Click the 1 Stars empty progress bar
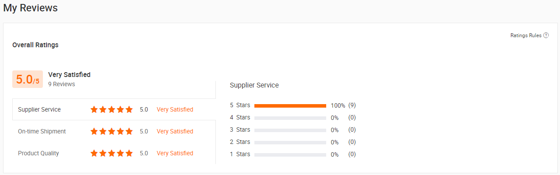This screenshot has width=560, height=175. pyautogui.click(x=290, y=154)
